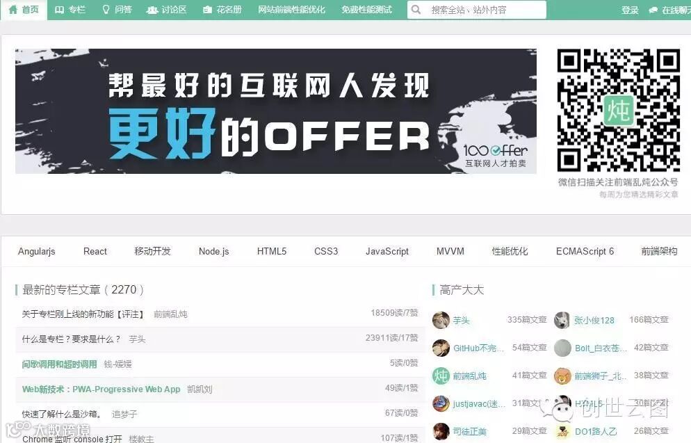Click the people icon beside 讨论区
The image size is (691, 443).
152,10
